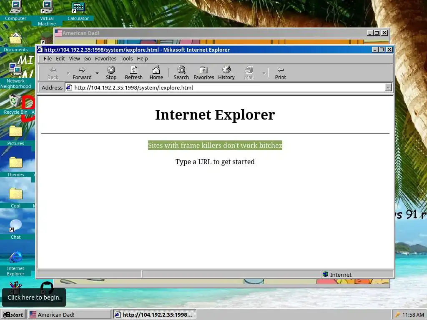427x320 pixels.
Task: Launch Internet Explorer desktop icon
Action: click(x=15, y=264)
